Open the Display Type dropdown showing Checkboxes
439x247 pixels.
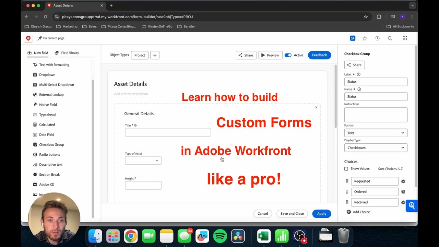376,148
